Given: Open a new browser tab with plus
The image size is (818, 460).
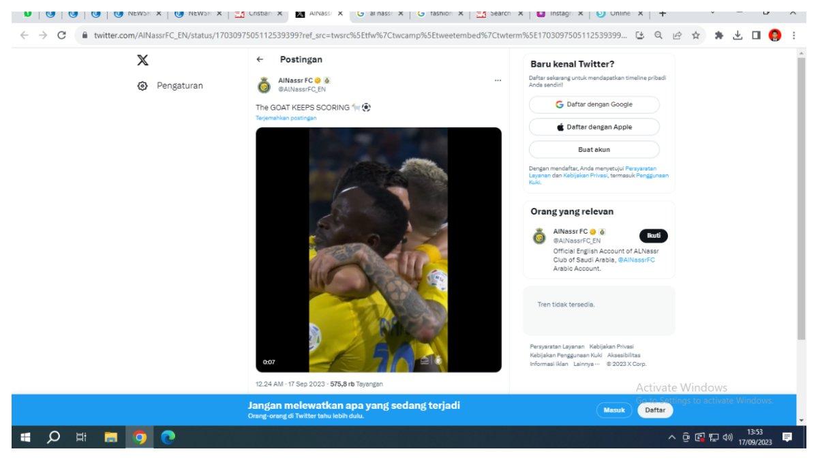Looking at the screenshot, I should pyautogui.click(x=662, y=13).
